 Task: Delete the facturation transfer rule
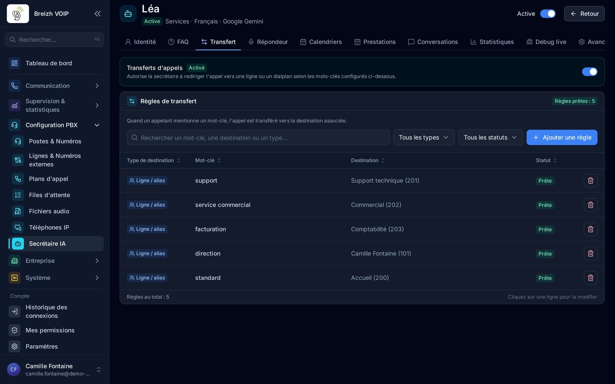click(x=590, y=229)
